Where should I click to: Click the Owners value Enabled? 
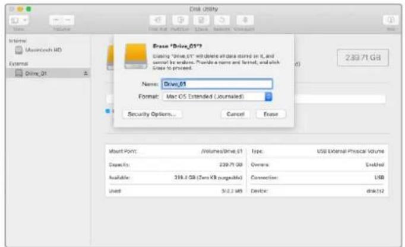pyautogui.click(x=375, y=165)
